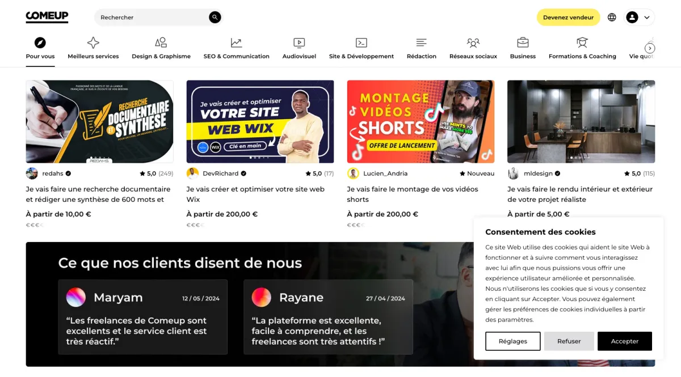The image size is (681, 377).
Task: Select the Rédaction category label
Action: coord(422,56)
